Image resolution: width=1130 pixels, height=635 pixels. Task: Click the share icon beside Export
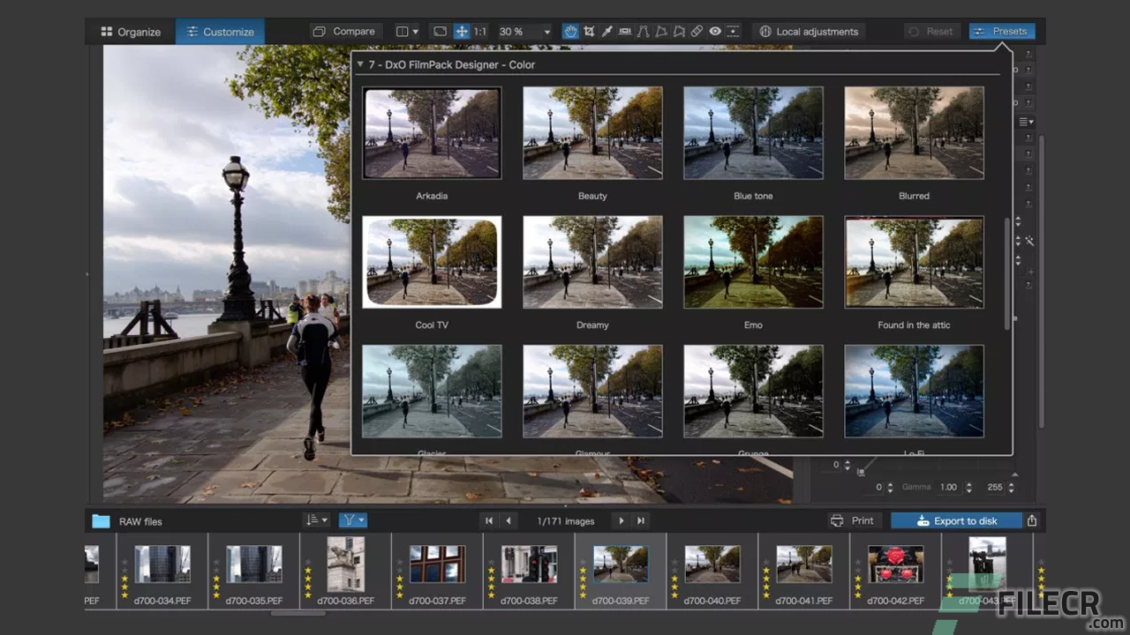click(1032, 521)
